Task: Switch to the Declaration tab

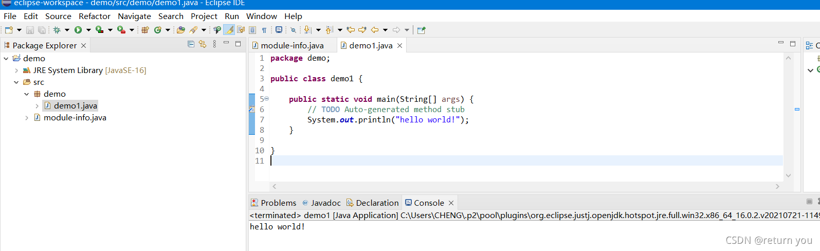Action: point(372,203)
